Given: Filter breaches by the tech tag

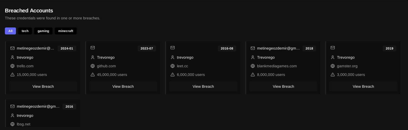Looking at the screenshot, I should (x=25, y=31).
